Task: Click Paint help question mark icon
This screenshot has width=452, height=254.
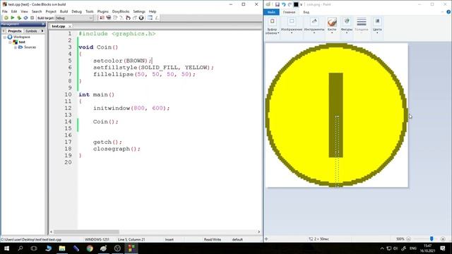Action: pyautogui.click(x=448, y=12)
